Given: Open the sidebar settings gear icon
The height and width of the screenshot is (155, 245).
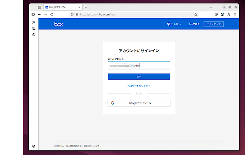Looking at the screenshot, I should (34, 146).
